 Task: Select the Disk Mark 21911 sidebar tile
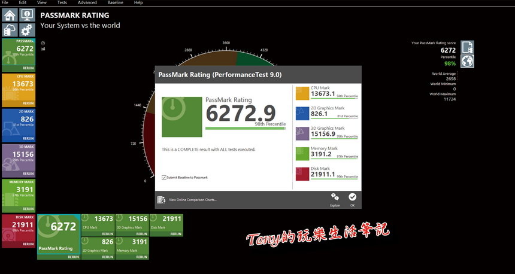click(19, 231)
